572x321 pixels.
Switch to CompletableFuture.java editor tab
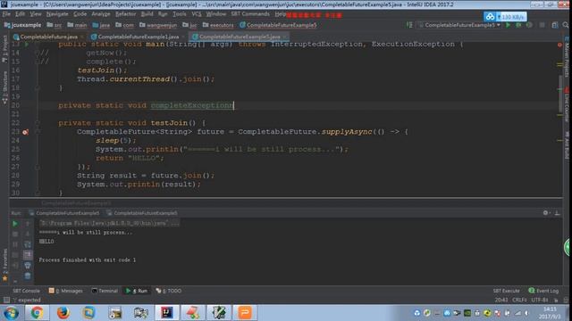pyautogui.click(x=48, y=37)
